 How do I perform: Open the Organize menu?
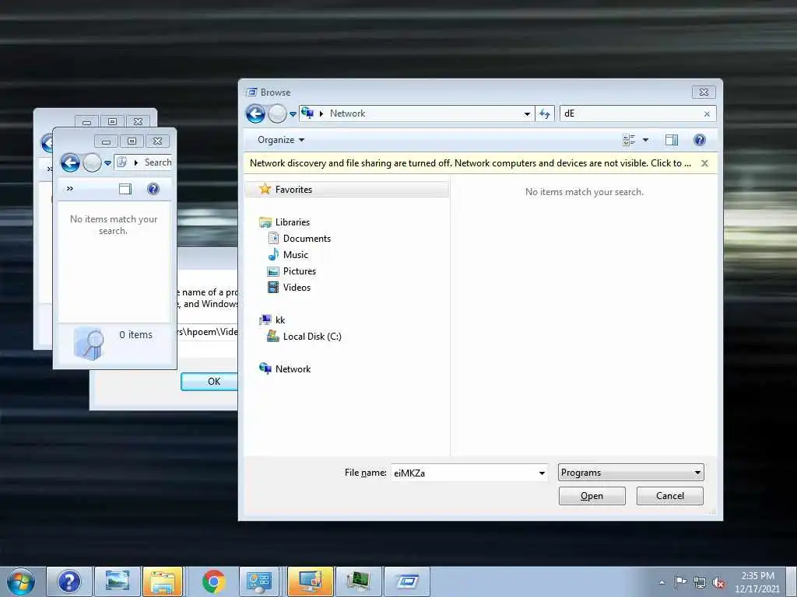[280, 140]
